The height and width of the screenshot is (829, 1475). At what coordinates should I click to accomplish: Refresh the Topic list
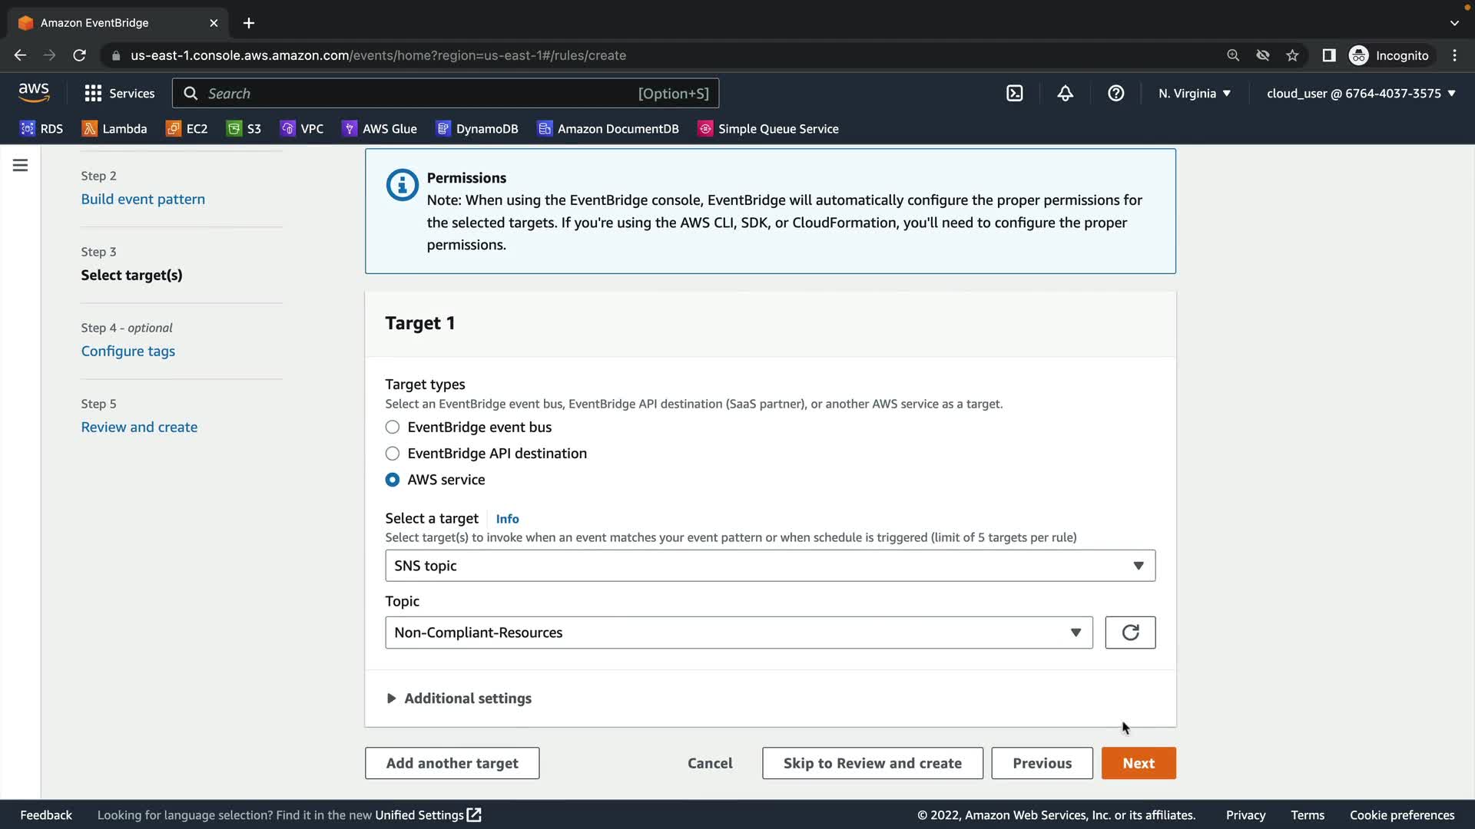(1129, 632)
